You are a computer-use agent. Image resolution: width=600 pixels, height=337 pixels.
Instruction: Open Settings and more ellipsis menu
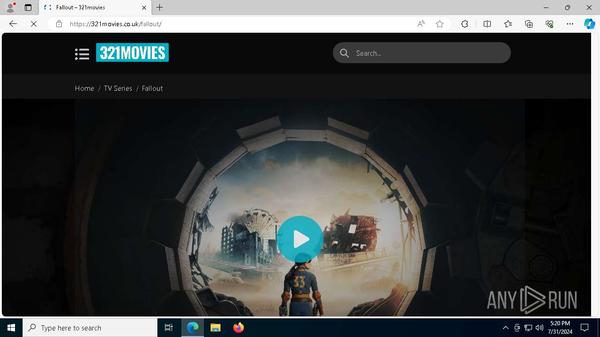570,24
